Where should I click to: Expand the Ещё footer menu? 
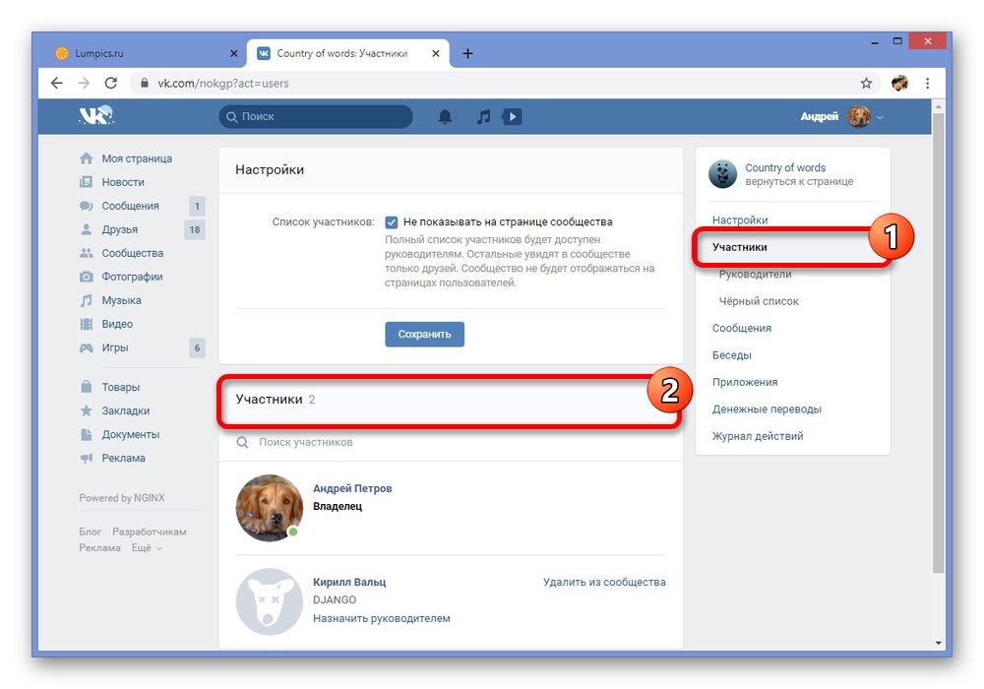click(147, 548)
